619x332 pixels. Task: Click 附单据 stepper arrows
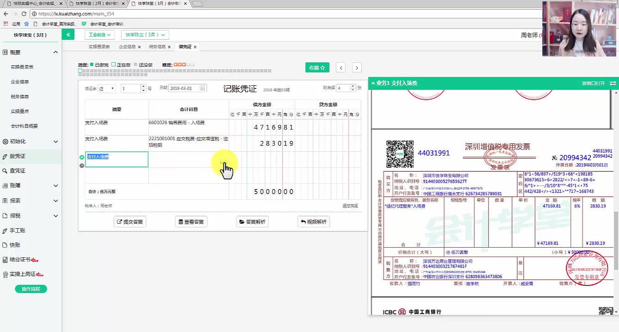[352, 88]
